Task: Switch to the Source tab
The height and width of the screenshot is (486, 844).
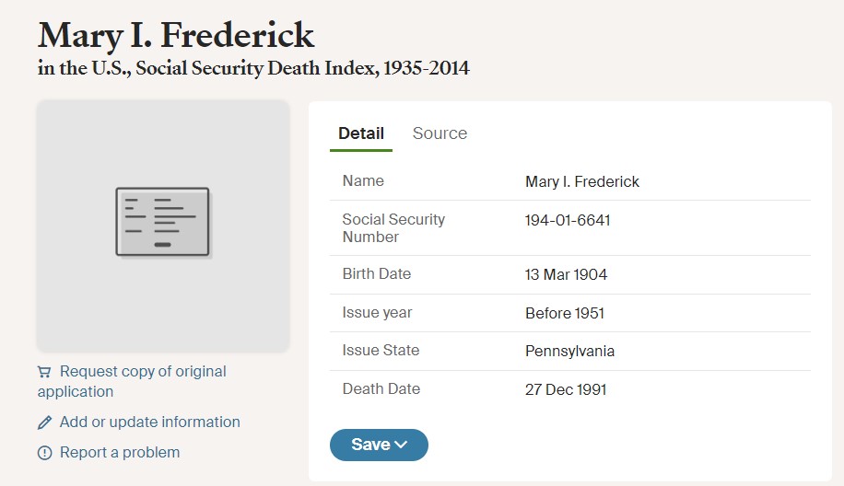Action: click(x=440, y=133)
